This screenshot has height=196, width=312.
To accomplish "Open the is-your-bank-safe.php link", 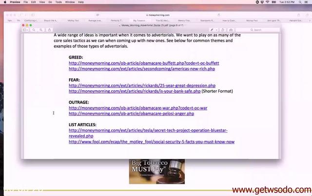I will pos(135,91).
